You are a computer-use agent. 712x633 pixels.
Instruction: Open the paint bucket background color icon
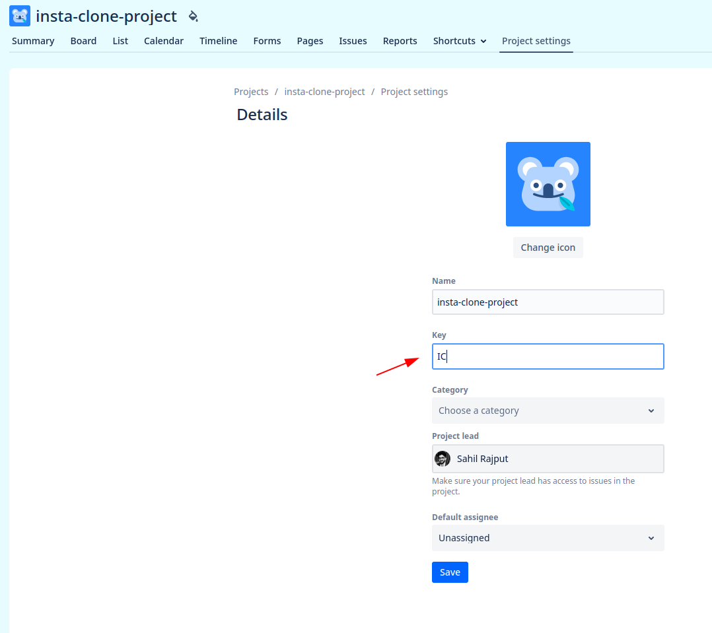194,17
